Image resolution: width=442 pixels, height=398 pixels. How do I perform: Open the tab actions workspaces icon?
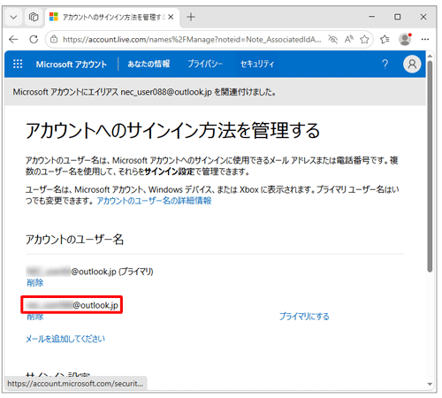click(34, 17)
